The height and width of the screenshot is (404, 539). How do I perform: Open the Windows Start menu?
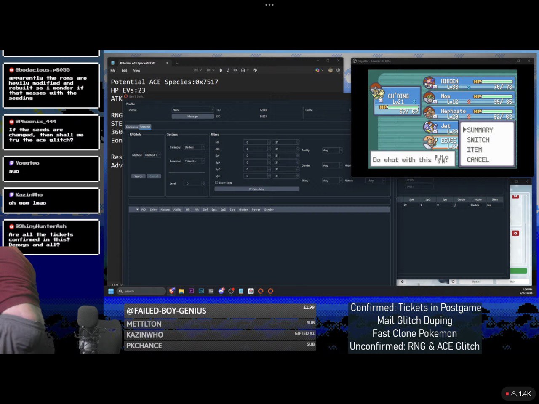[x=111, y=291]
